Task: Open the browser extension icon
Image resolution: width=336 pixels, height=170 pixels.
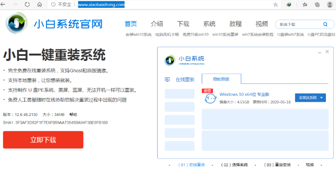Action: [289, 5]
